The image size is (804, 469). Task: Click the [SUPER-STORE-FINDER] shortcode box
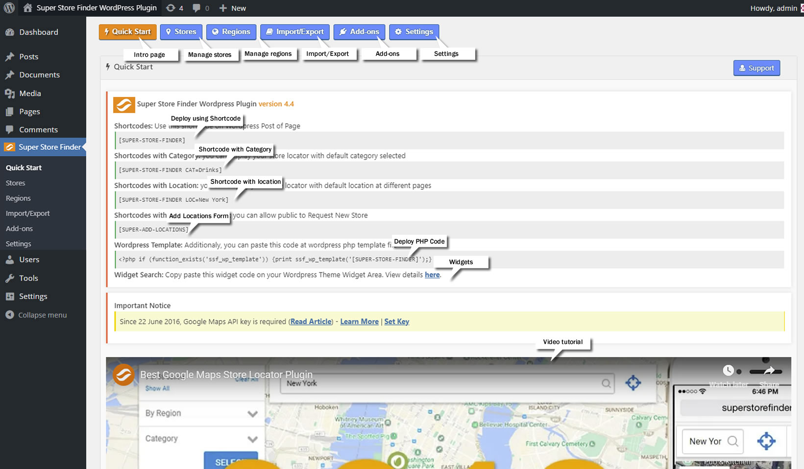point(449,141)
